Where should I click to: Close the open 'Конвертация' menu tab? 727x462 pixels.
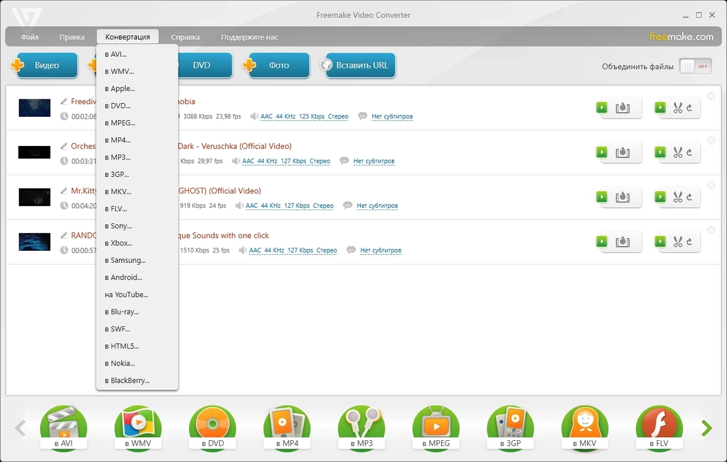[x=127, y=37]
